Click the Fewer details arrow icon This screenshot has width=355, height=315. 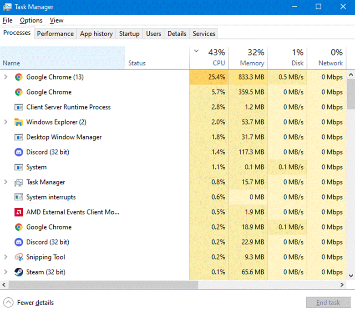tap(8, 303)
